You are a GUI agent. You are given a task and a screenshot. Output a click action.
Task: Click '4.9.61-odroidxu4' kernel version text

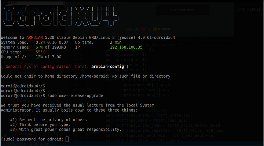click(x=156, y=38)
